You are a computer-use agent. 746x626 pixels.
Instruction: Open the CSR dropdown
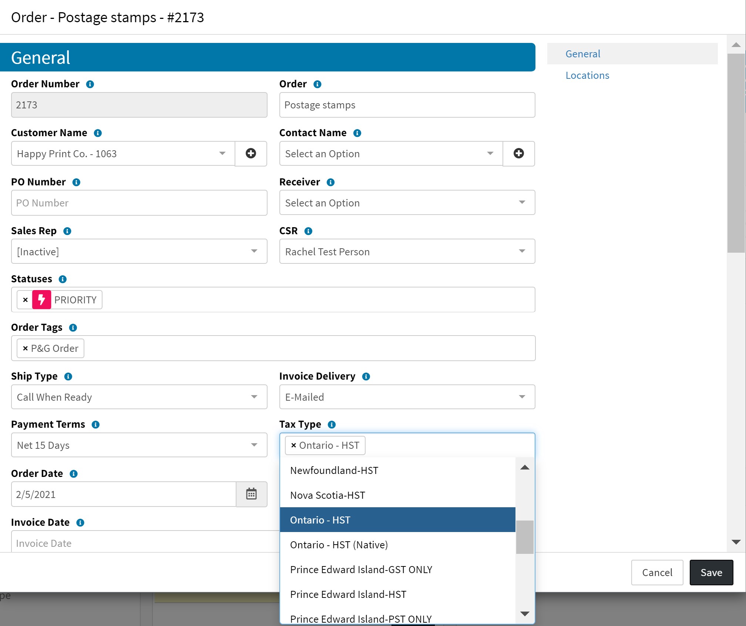pyautogui.click(x=407, y=252)
